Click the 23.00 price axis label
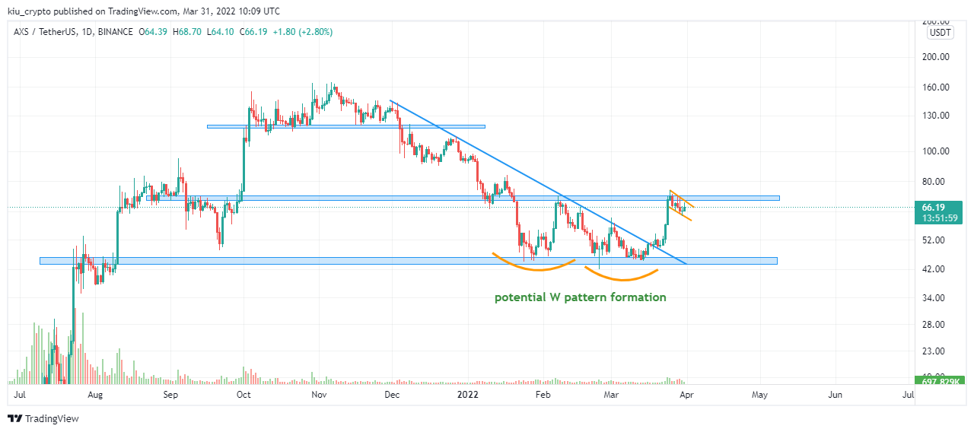 point(935,351)
